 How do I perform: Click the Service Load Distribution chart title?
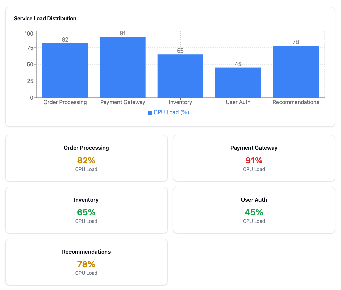45,18
